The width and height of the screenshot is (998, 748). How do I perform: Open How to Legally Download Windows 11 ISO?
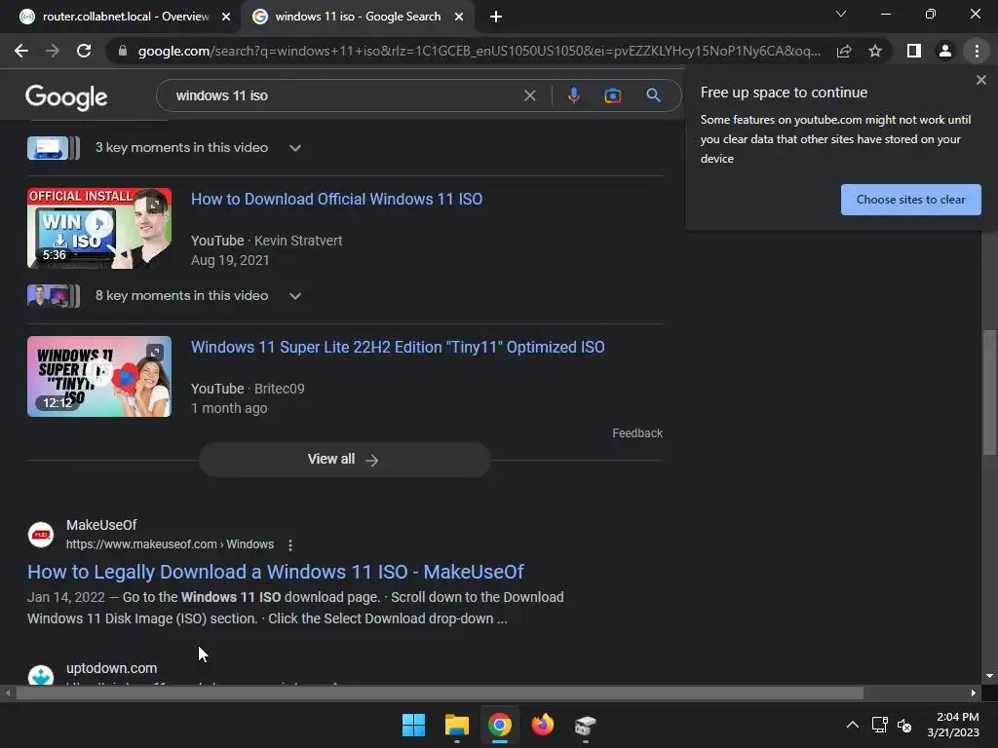276,572
